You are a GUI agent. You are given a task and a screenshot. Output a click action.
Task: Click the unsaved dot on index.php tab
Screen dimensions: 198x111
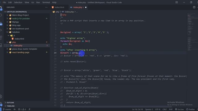click(x=86, y=7)
